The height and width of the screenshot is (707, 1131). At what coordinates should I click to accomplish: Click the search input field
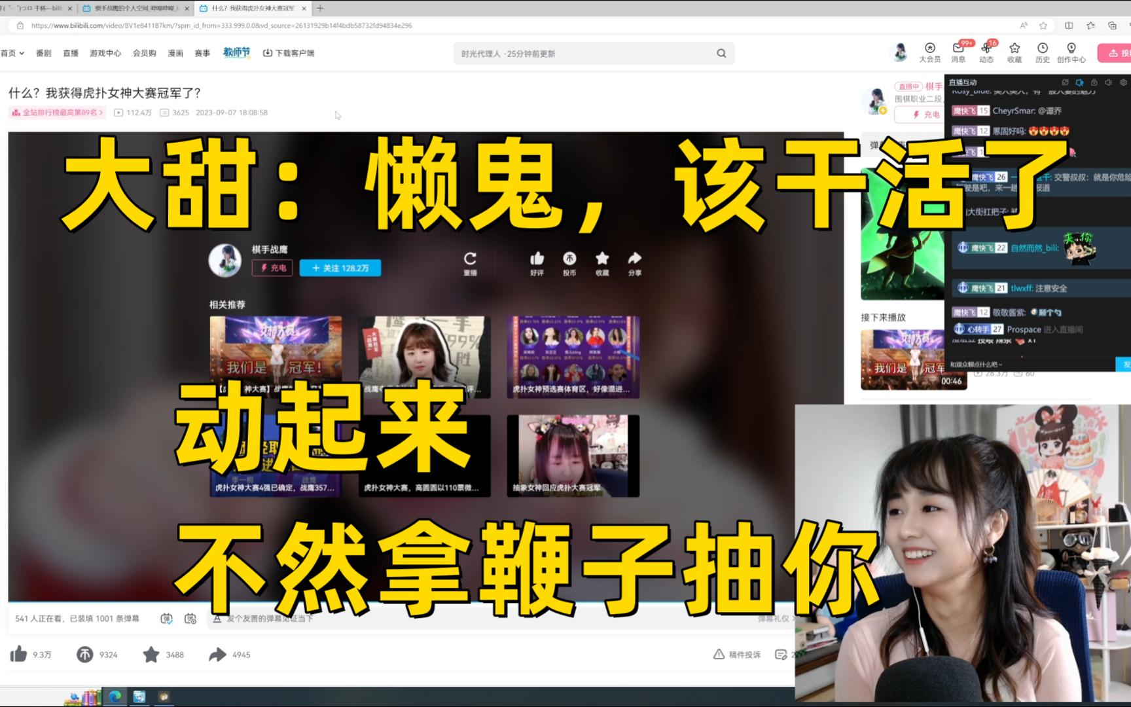(583, 54)
